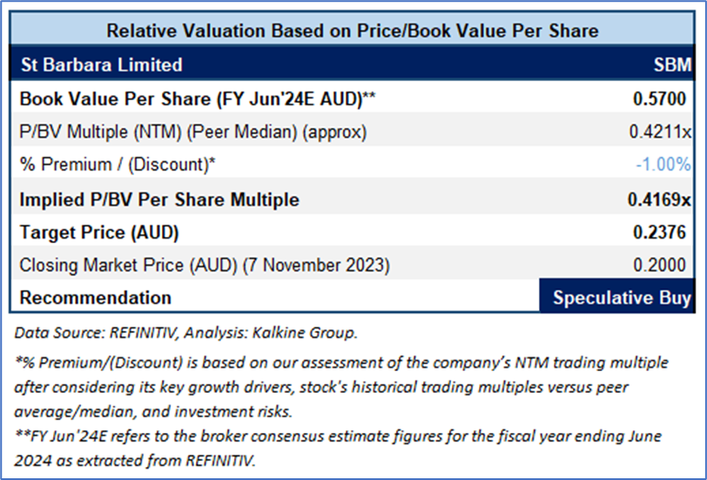Click the SBM ticker symbol

(x=672, y=64)
